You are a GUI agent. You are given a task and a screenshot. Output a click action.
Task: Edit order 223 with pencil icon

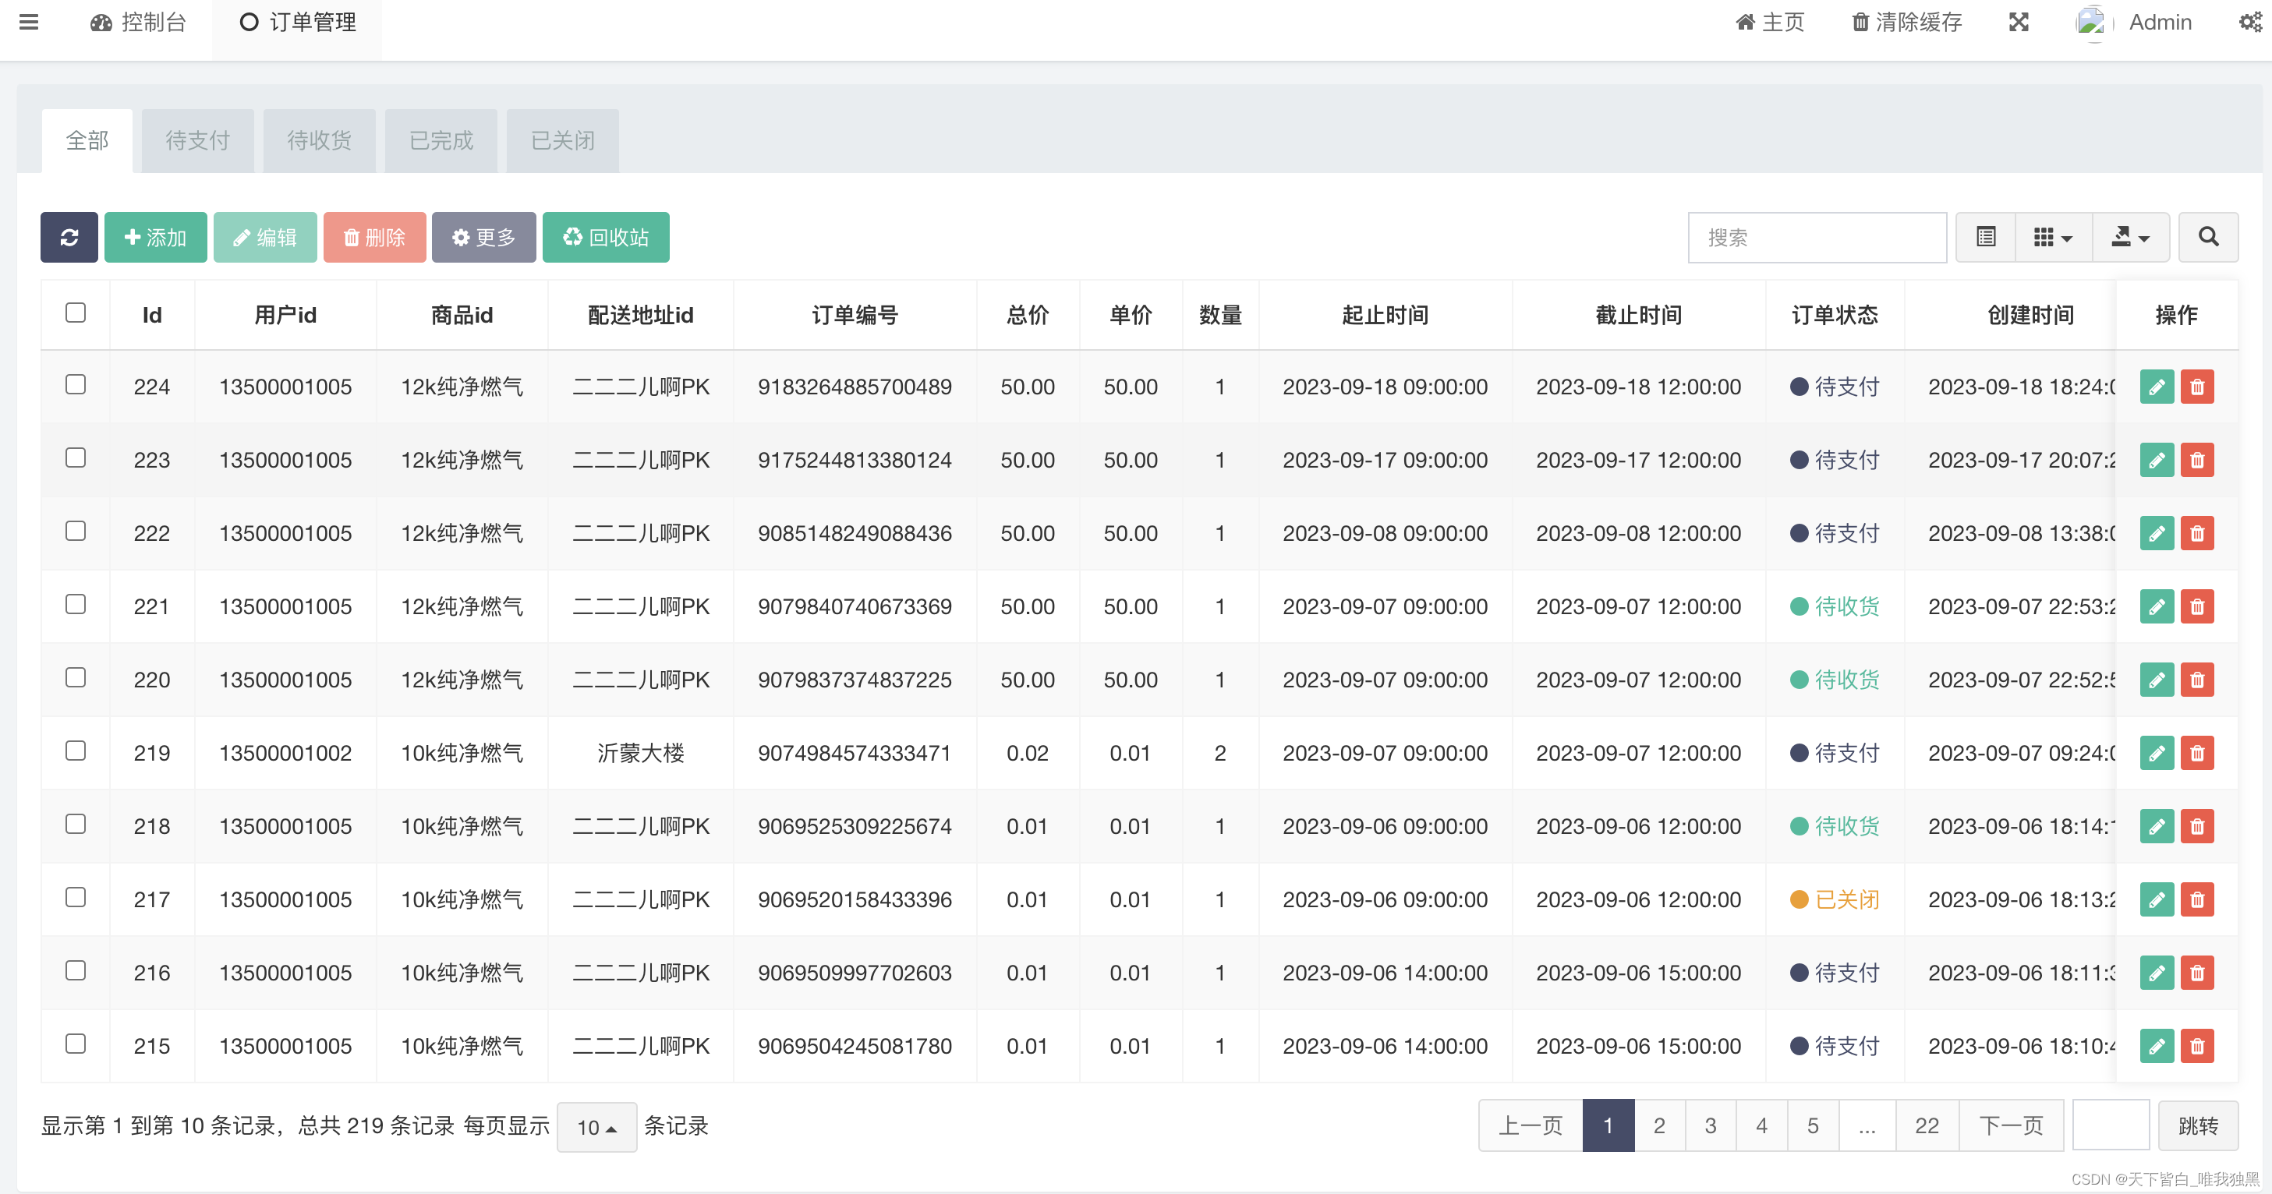[x=2157, y=459]
